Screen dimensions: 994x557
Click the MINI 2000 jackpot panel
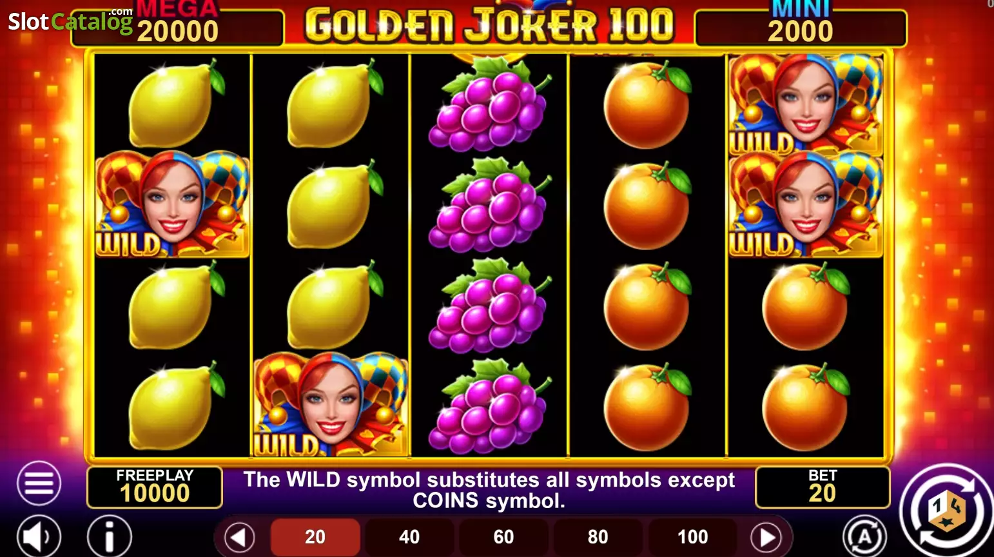point(801,26)
